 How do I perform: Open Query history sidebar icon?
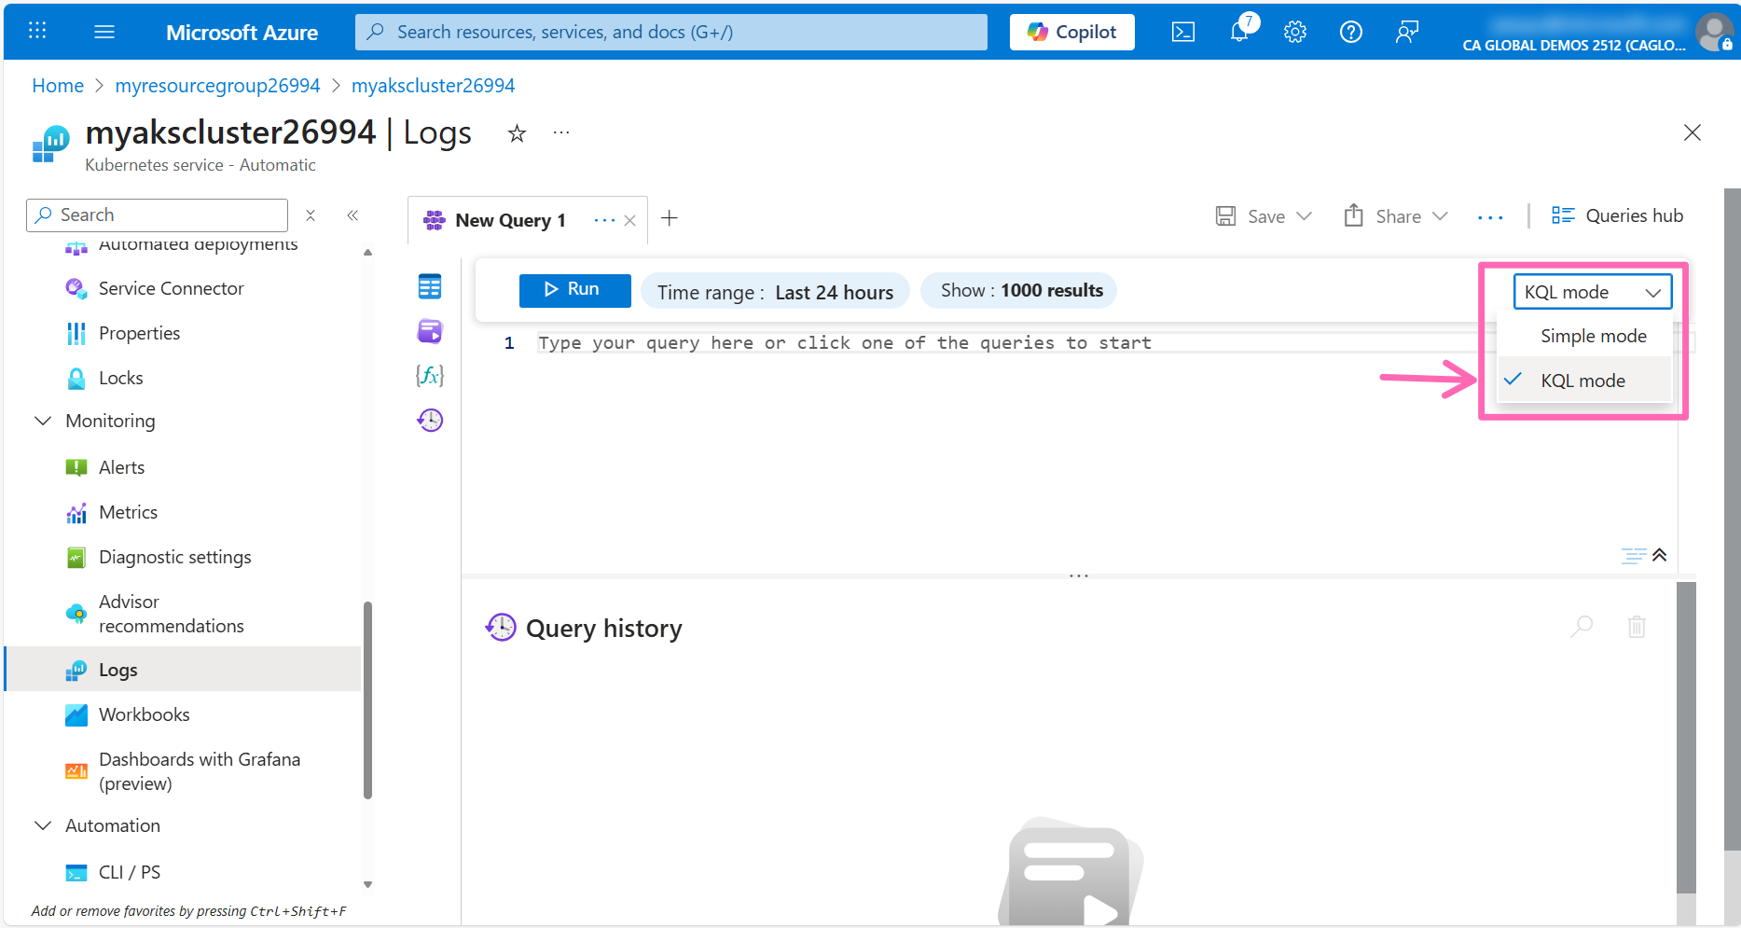click(x=430, y=421)
